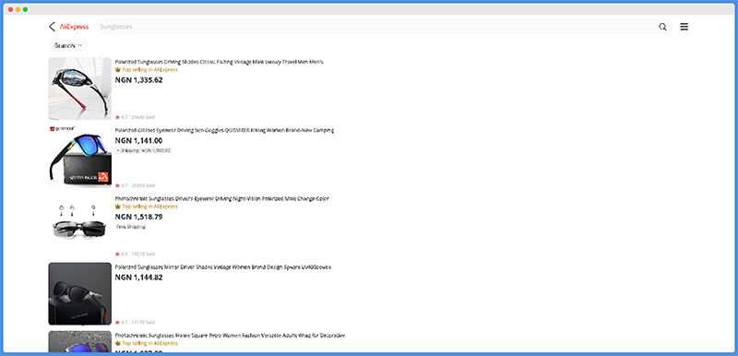Click the 4.7 star rating of first item
The height and width of the screenshot is (356, 738).
(x=122, y=117)
